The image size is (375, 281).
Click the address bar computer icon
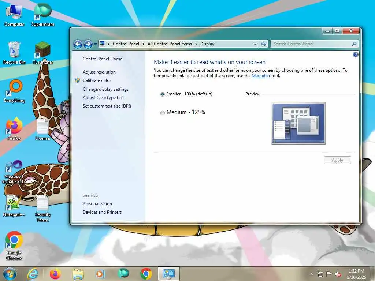point(102,44)
